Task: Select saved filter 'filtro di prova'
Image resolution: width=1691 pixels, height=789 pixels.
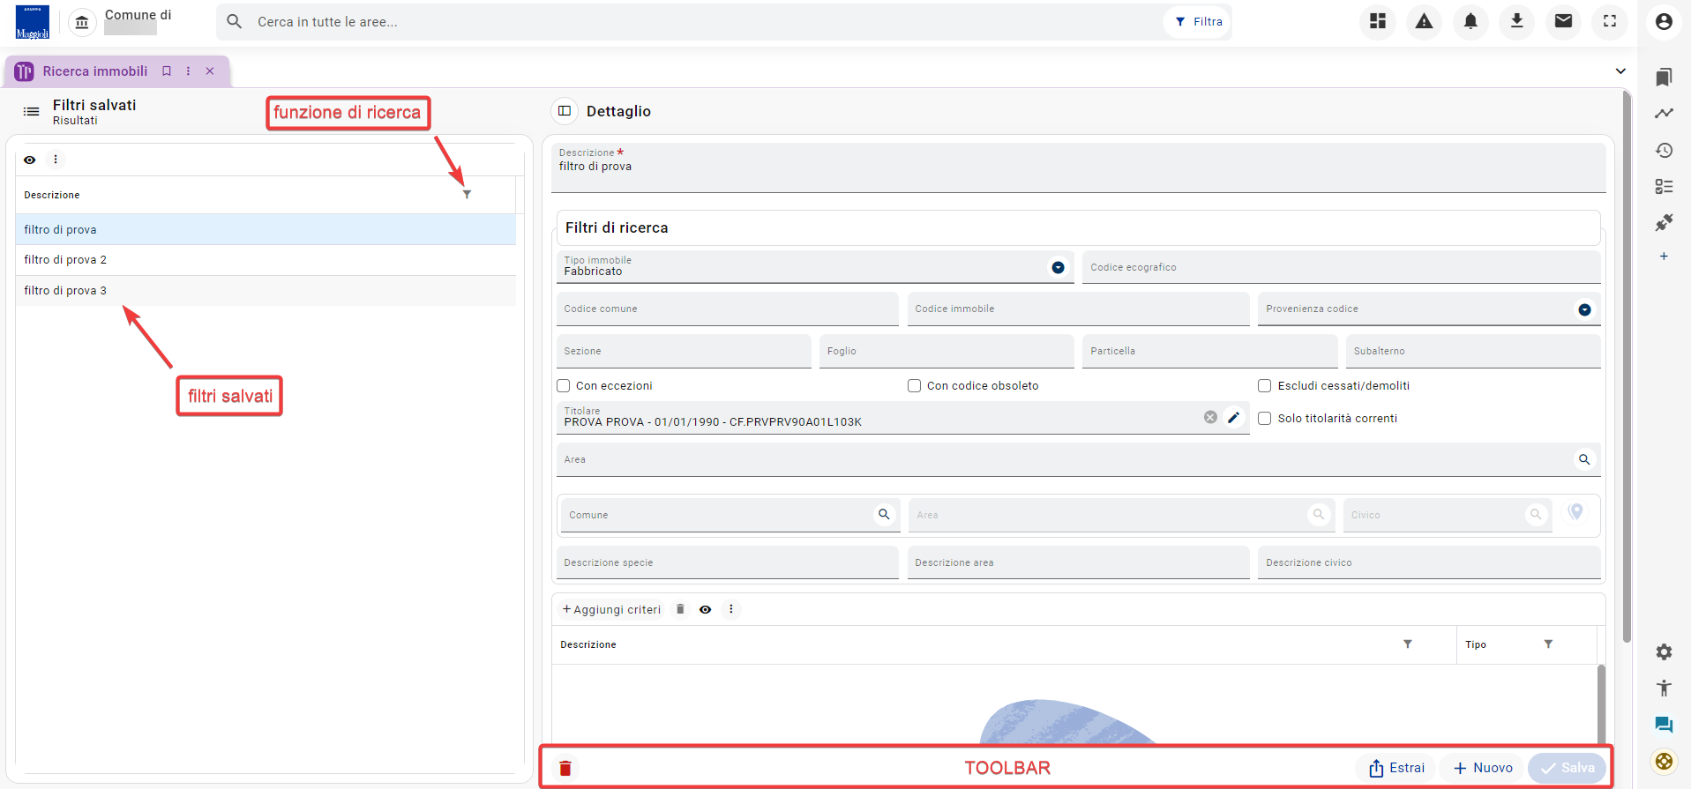Action: (266, 229)
